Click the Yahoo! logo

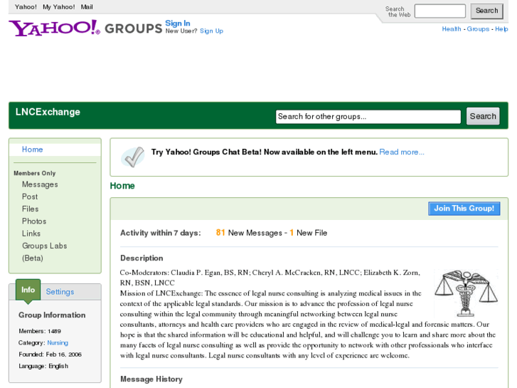tap(54, 28)
